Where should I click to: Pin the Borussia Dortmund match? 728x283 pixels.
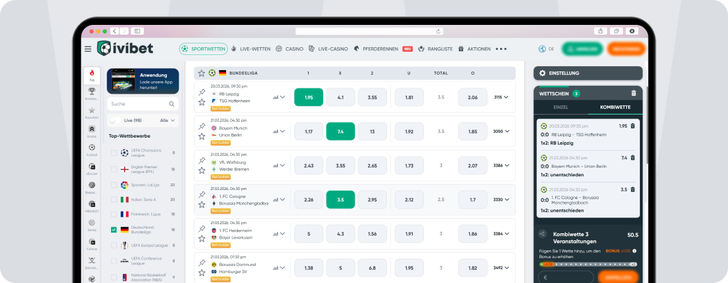202,263
